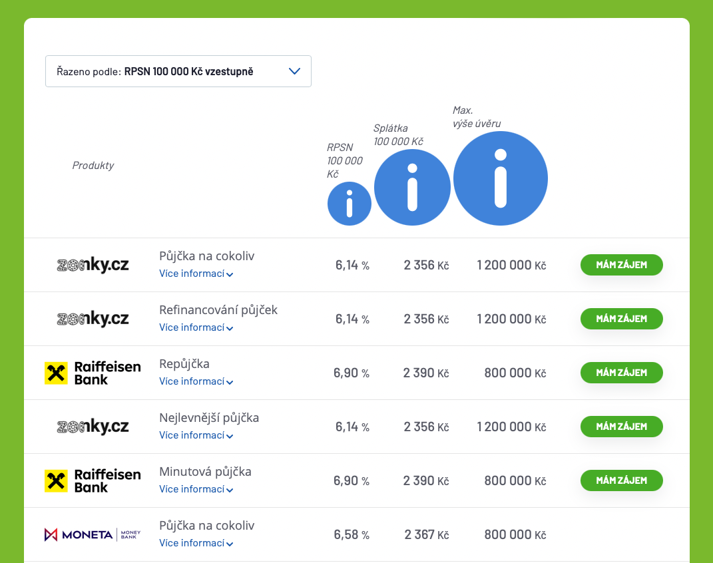
Task: Expand Více informací under MONETA Půjčka na cokoliv
Action: [x=196, y=543]
